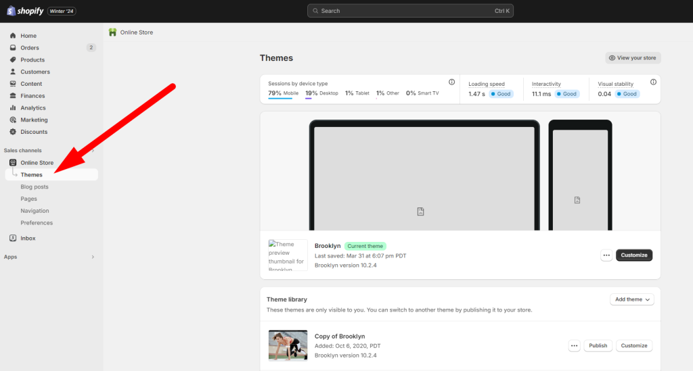Open the three-dot menu for Brooklyn theme
Screen dimensions: 693x371
tap(606, 255)
